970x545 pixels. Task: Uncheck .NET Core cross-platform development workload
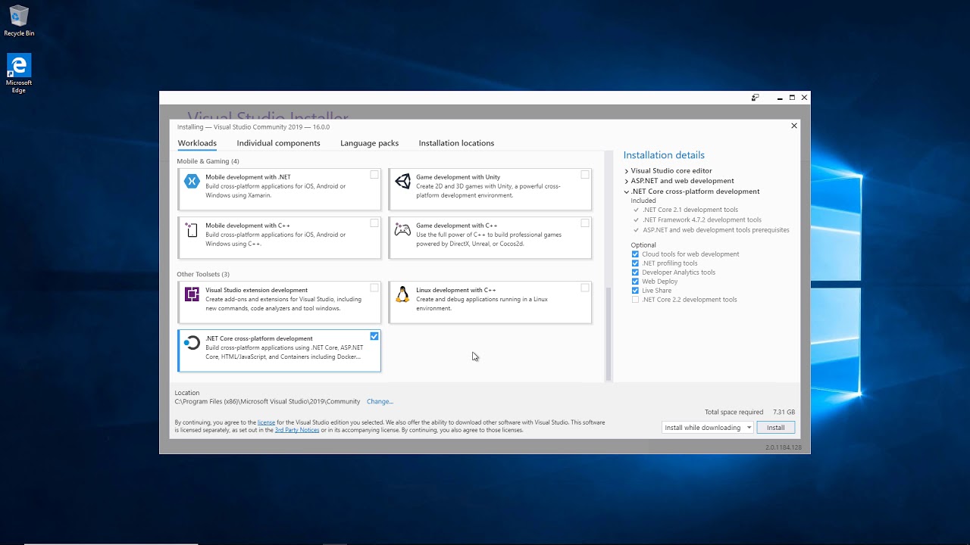tap(374, 336)
